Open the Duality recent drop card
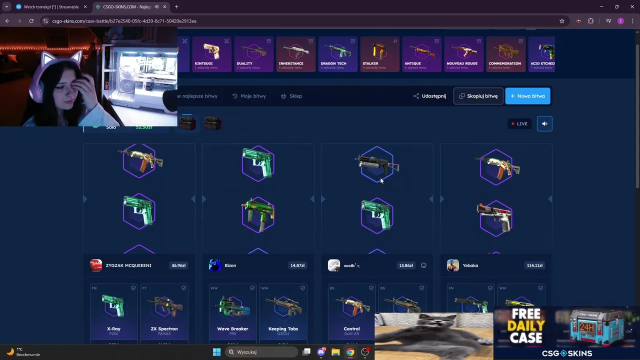This screenshot has width=640, height=360. coord(254,54)
